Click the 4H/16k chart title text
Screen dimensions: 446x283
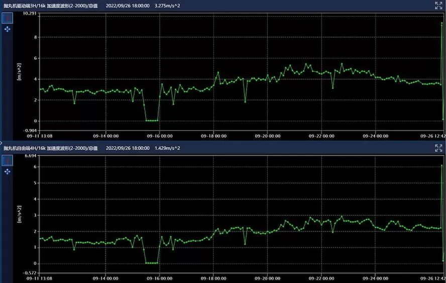(50, 149)
